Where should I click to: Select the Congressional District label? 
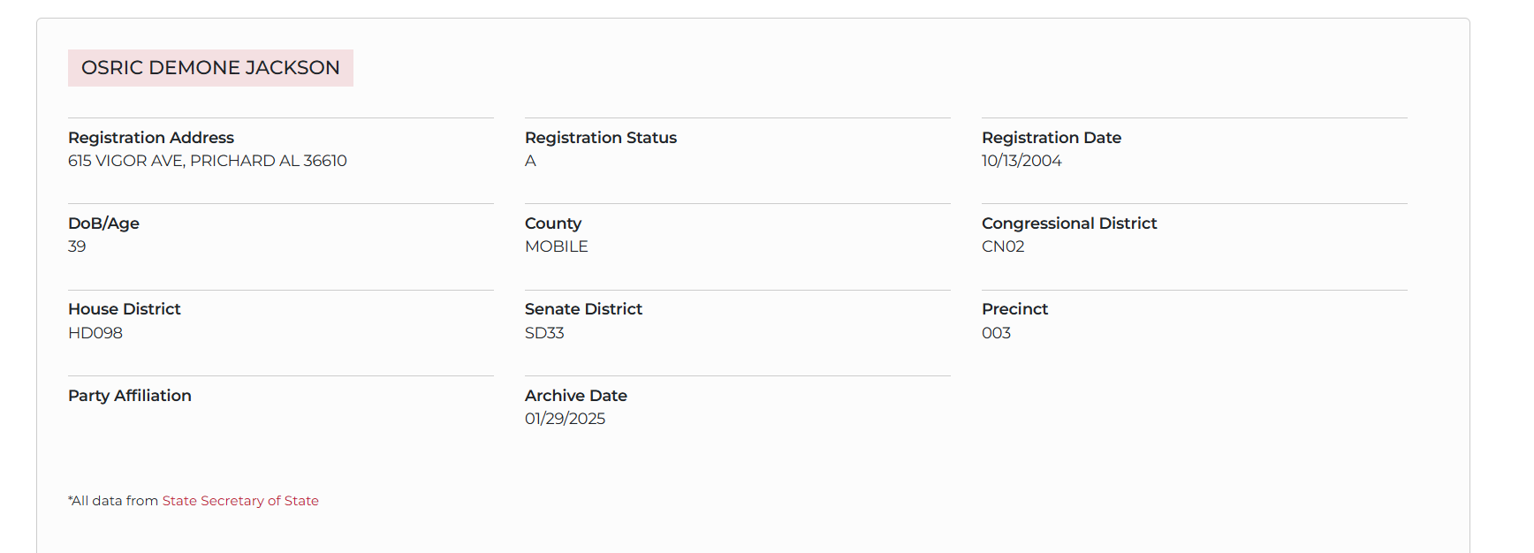(x=1068, y=223)
